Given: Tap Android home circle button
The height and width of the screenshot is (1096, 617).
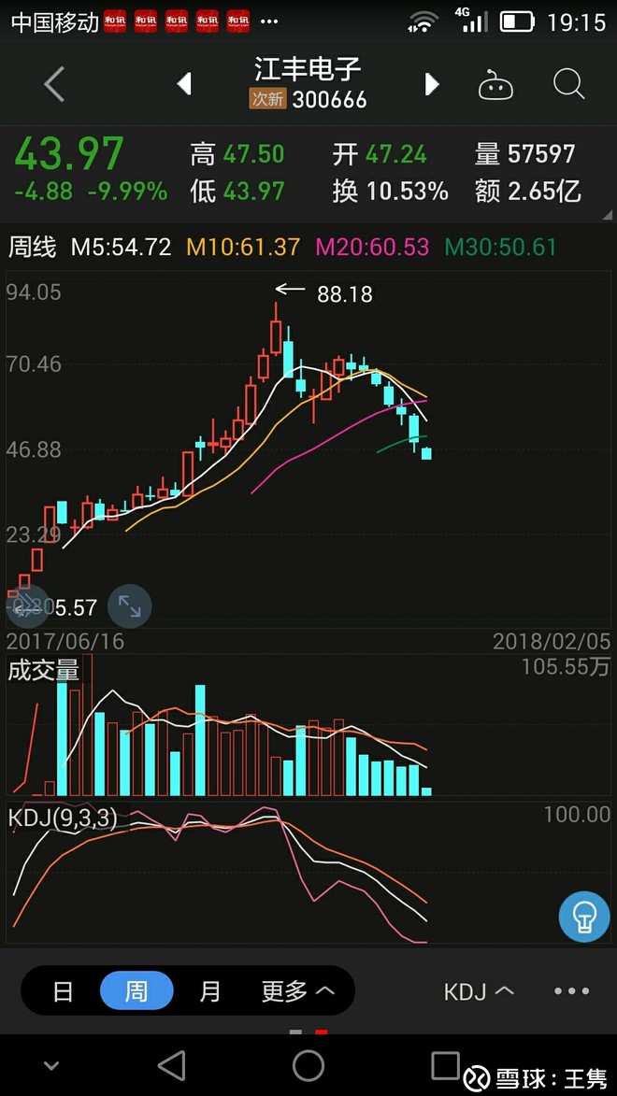Looking at the screenshot, I should (x=308, y=1066).
